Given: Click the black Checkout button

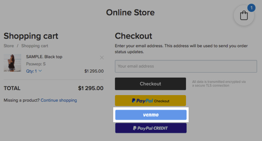Looking at the screenshot, I should (150, 84).
